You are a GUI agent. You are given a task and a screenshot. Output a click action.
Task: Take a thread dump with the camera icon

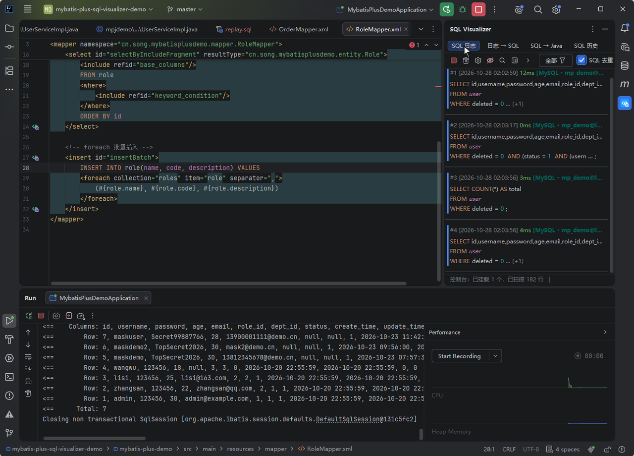(56, 316)
